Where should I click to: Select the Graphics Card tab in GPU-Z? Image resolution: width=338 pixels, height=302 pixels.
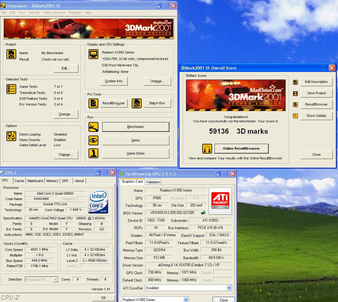[132, 181]
